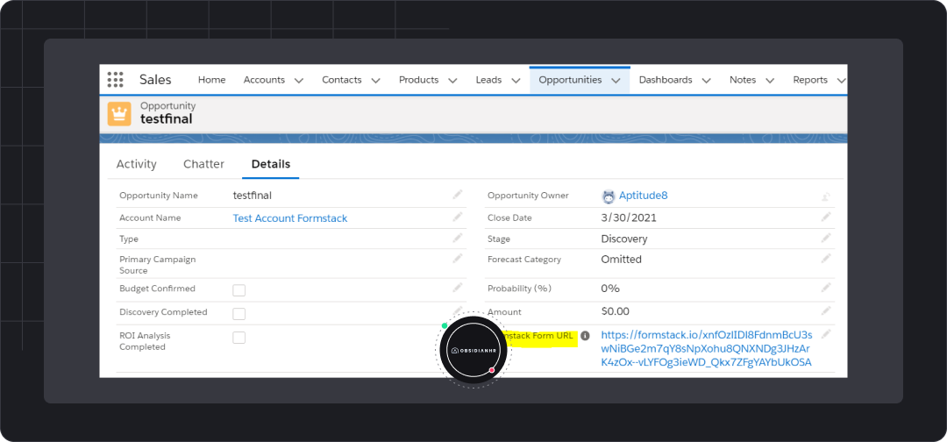
Task: Open the Leads tab
Action: [x=488, y=80]
